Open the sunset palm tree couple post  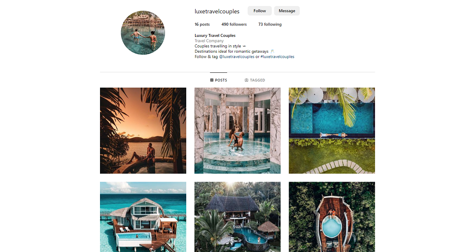[143, 130]
